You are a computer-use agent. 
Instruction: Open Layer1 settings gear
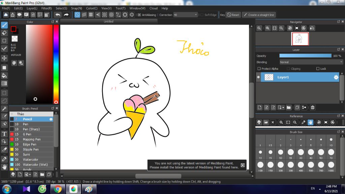[x=336, y=77]
